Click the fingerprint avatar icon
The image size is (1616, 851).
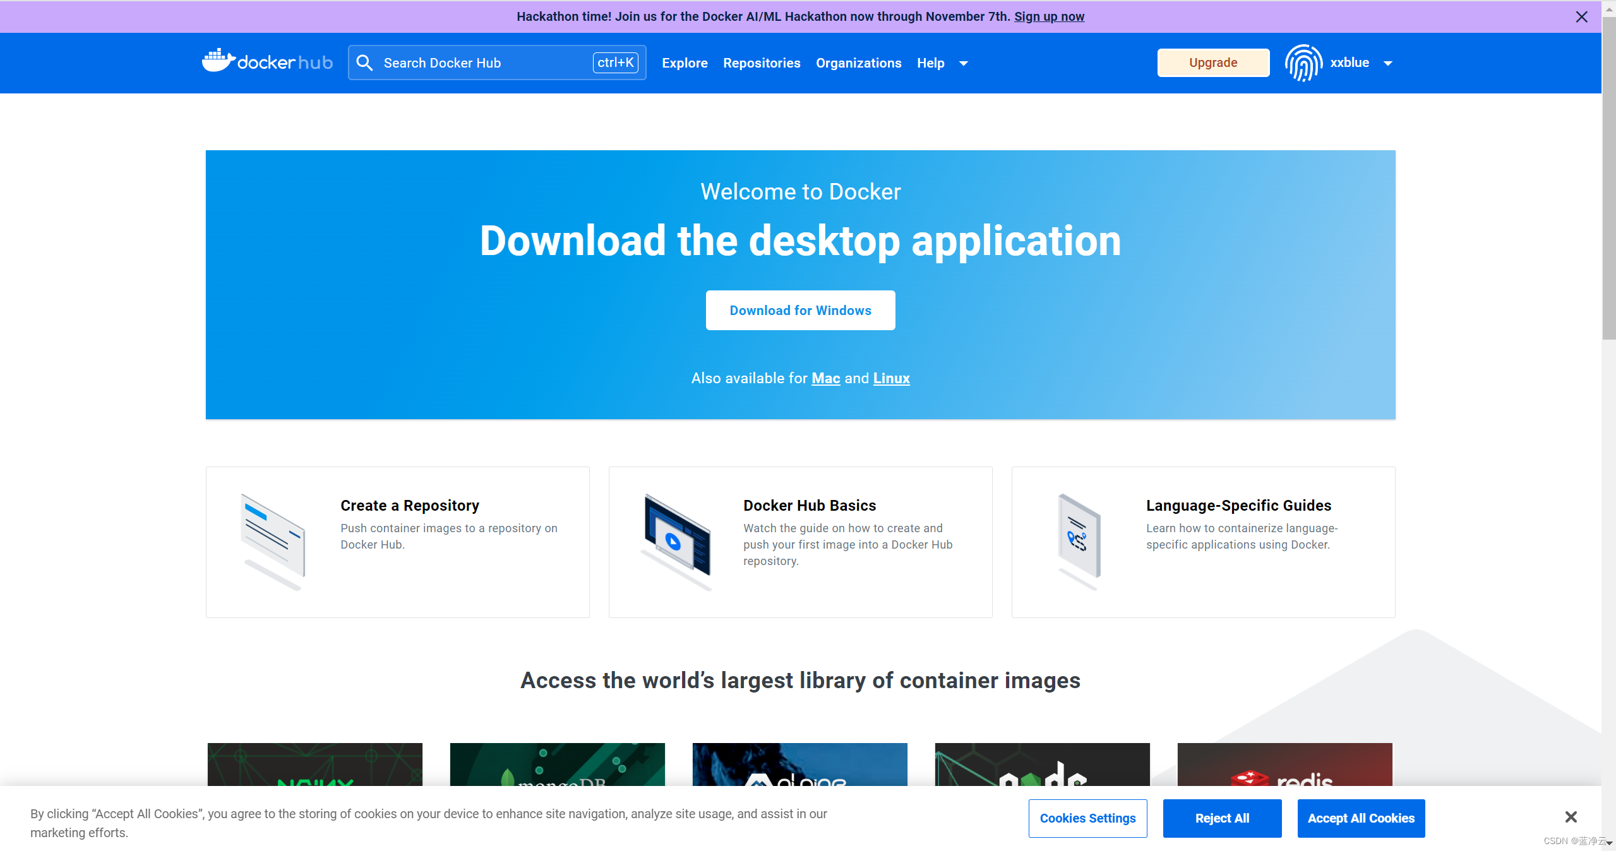(x=1303, y=62)
